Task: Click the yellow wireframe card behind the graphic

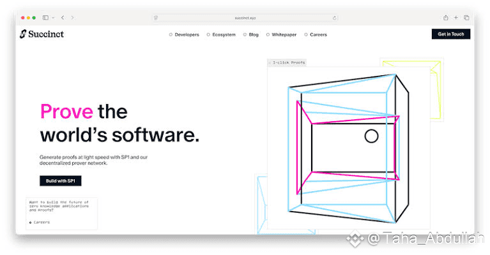Action: [436, 89]
